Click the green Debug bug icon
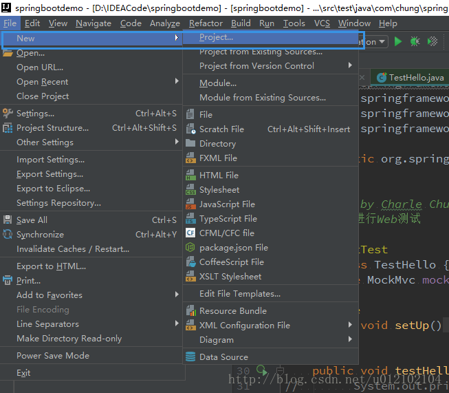 tap(415, 41)
